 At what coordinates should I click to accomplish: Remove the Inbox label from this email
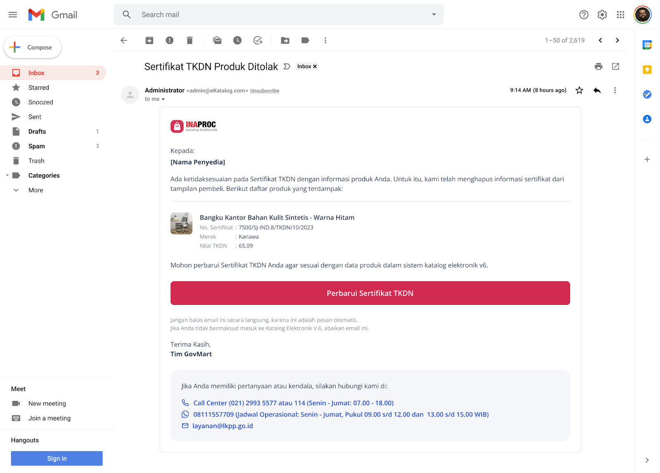[x=315, y=66]
